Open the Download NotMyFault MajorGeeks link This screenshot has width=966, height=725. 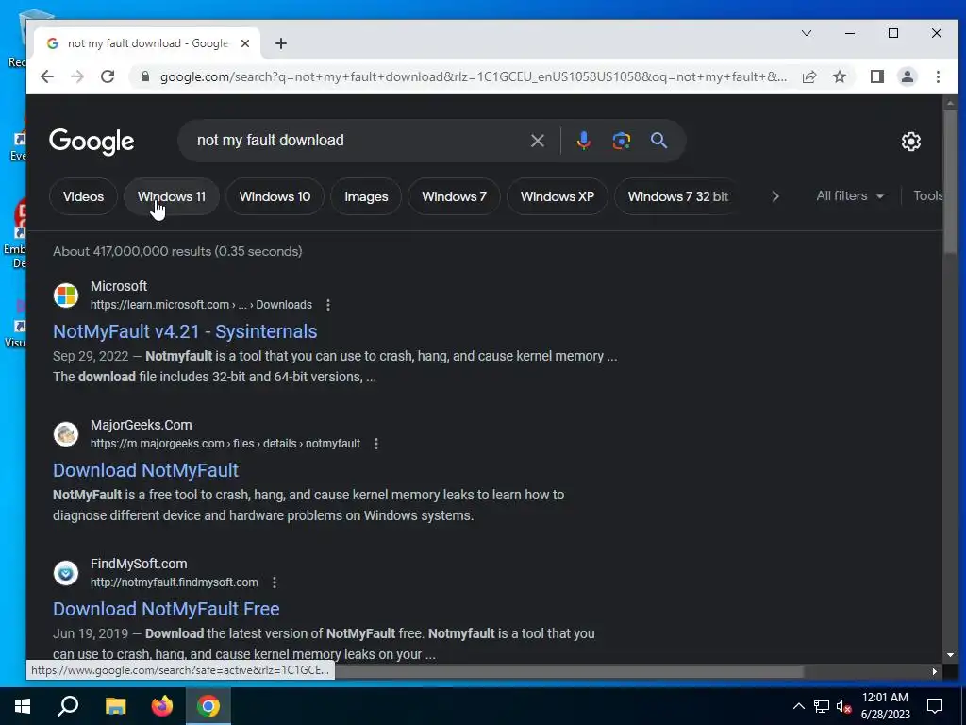[x=145, y=470]
